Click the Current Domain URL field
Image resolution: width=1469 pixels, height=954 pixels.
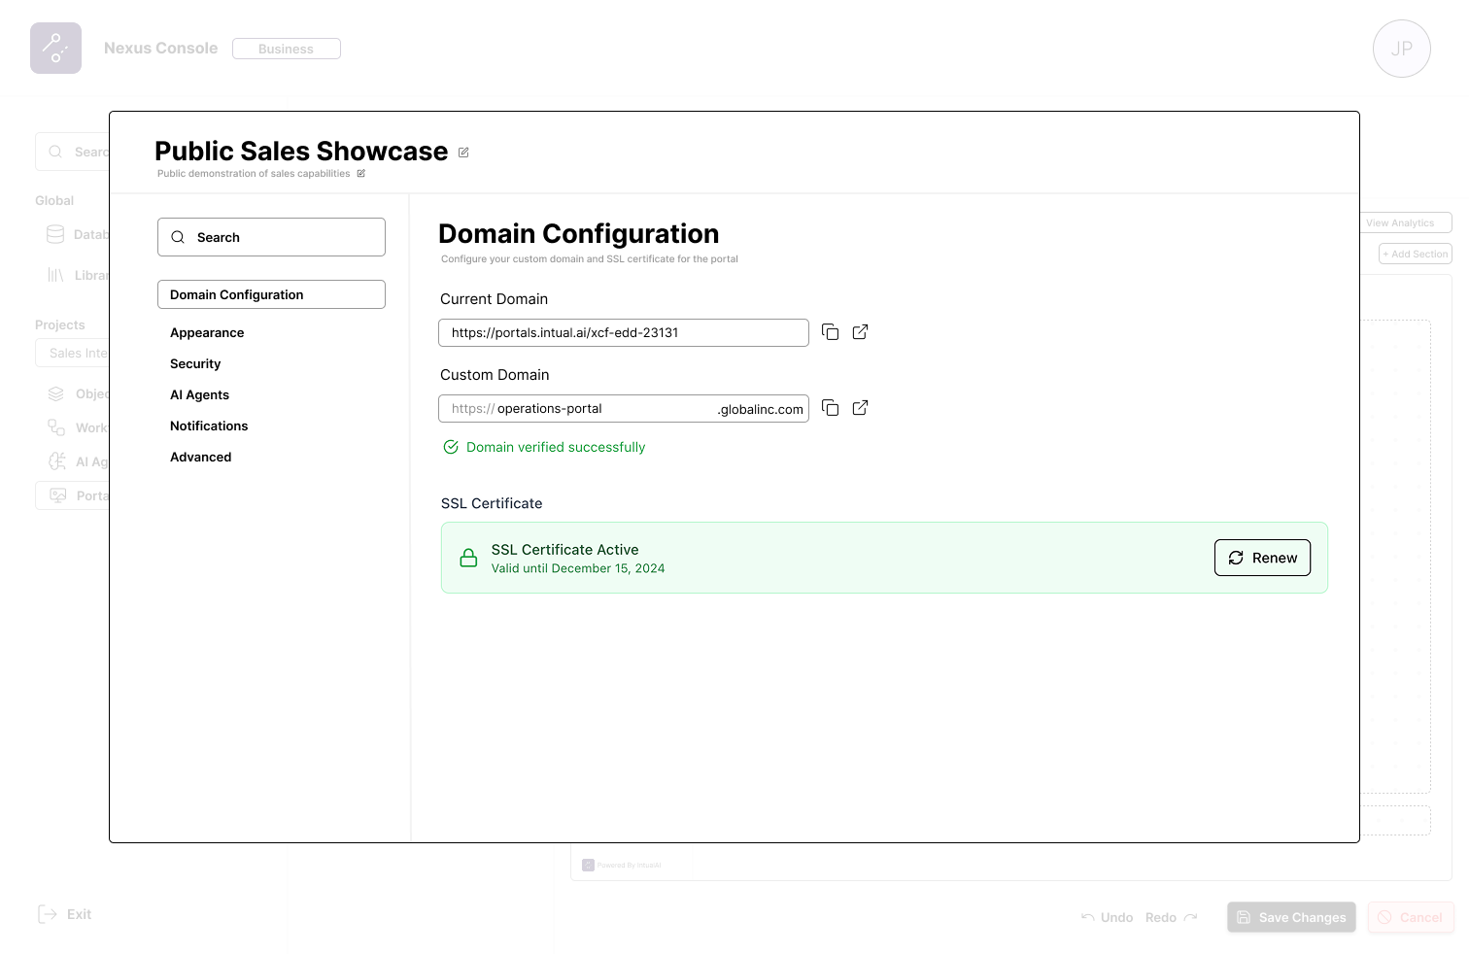pyautogui.click(x=623, y=332)
